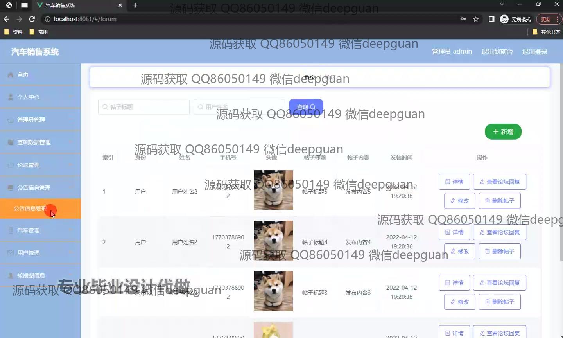Screen dimensions: 563x338
Task: Click the 查询 search button
Action: click(306, 107)
